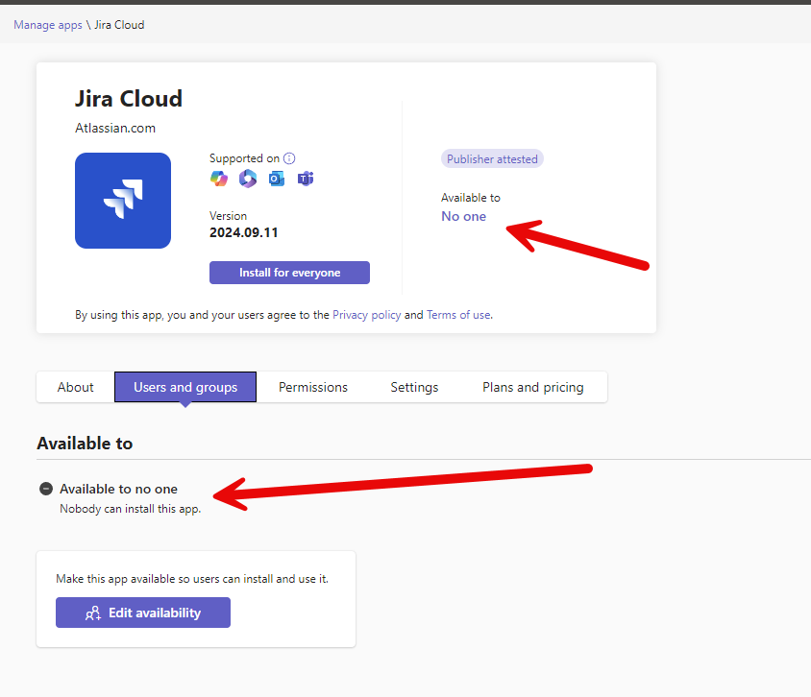
Task: Select the Users and groups tab
Action: click(x=184, y=387)
